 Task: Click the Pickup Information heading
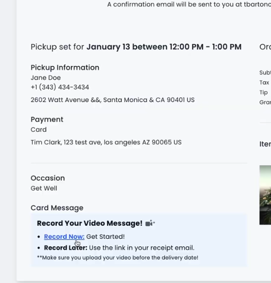coord(65,68)
